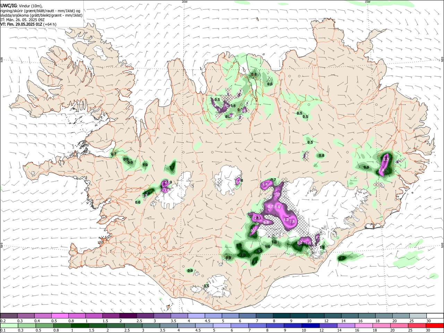Click the '3.1' precipitation value on the map
The width and height of the screenshot is (444, 333).
coord(259,251)
